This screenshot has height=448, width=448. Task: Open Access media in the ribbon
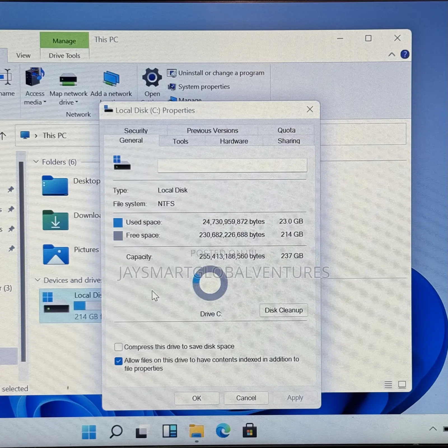click(35, 86)
